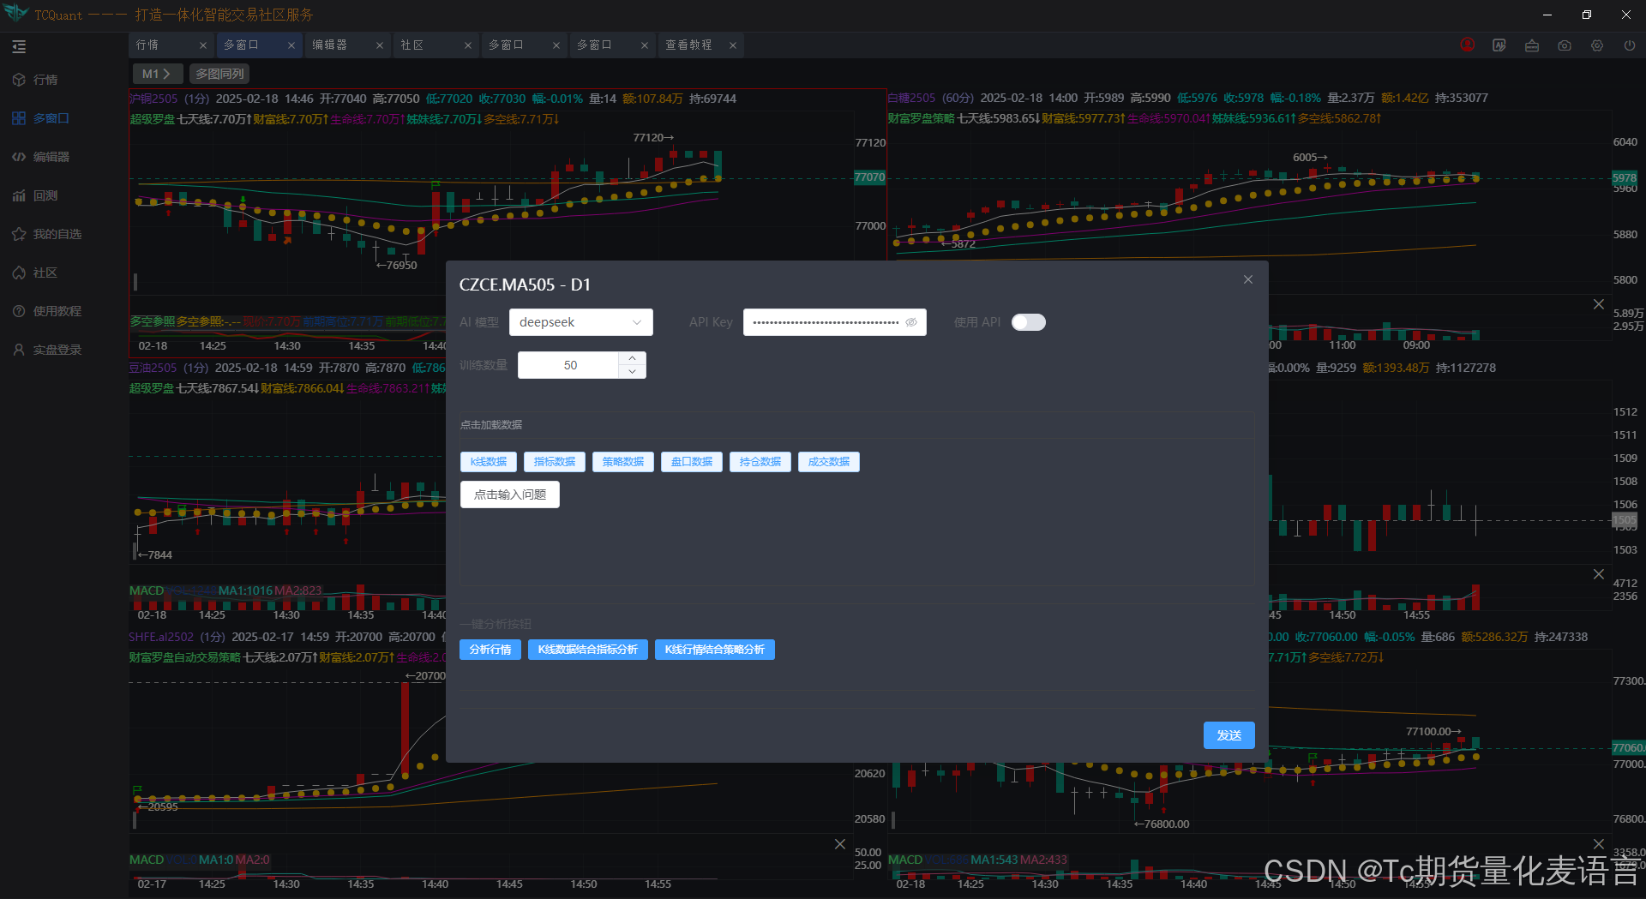Close the 行情 tab
Viewport: 1646px width, 899px height.
(x=203, y=45)
